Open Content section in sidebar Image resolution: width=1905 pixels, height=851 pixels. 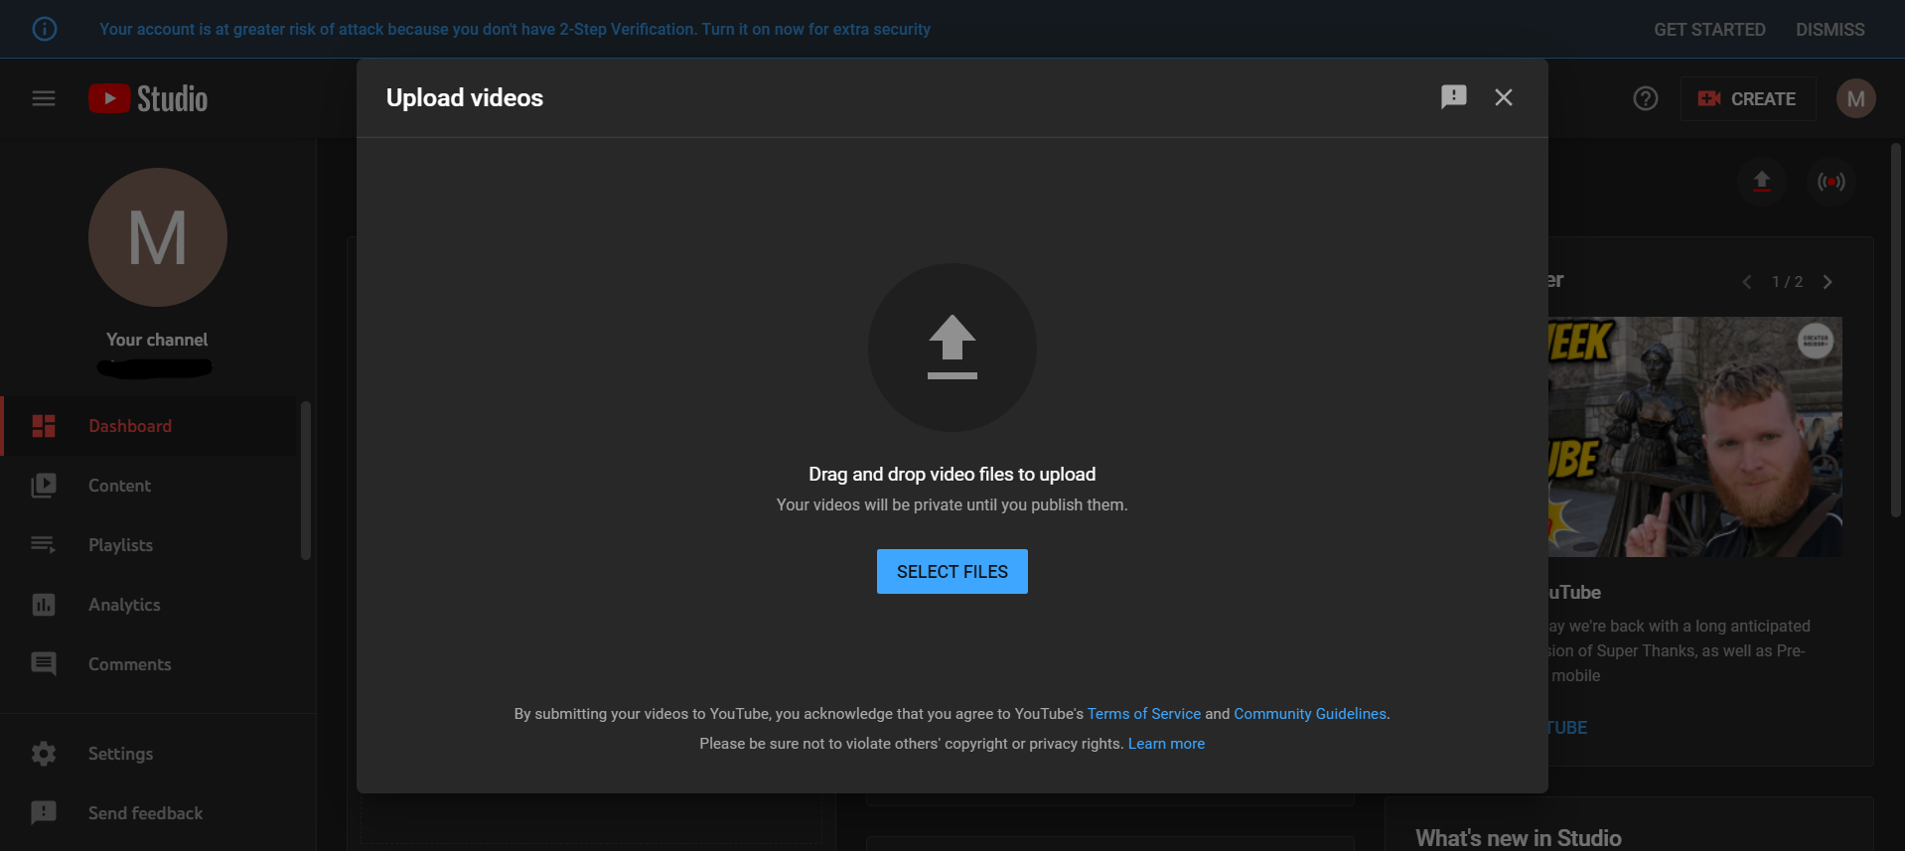(x=149, y=486)
